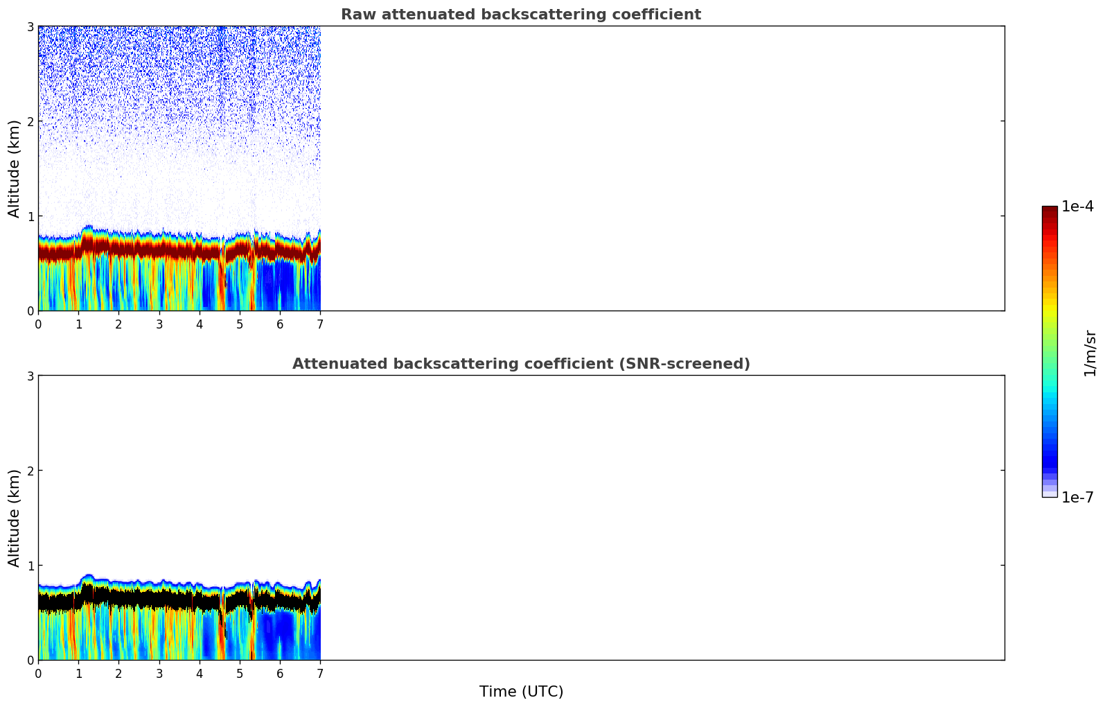Click the color bar's upper limit label 1e-4
This screenshot has width=1105, height=707.
coord(1077,207)
